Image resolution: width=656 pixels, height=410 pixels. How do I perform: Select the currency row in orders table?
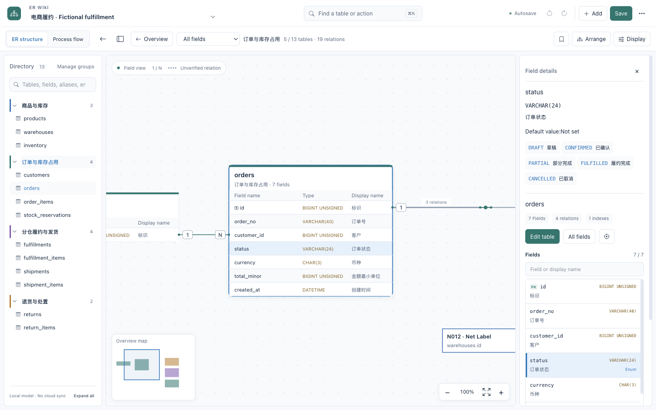(310, 262)
